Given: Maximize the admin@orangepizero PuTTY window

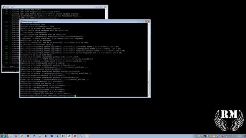Looking at the screenshot, I should tap(143, 21).
